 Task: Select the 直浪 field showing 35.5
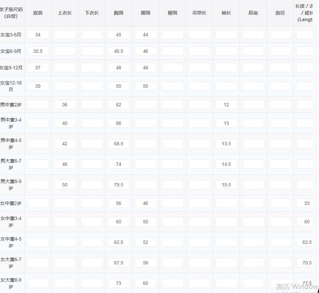[38, 51]
